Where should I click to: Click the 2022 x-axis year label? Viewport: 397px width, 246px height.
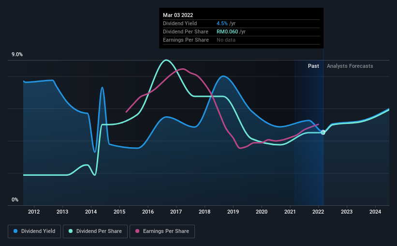[318, 212]
